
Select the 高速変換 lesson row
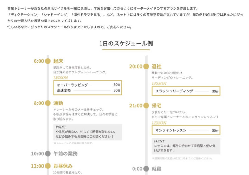point(87,90)
